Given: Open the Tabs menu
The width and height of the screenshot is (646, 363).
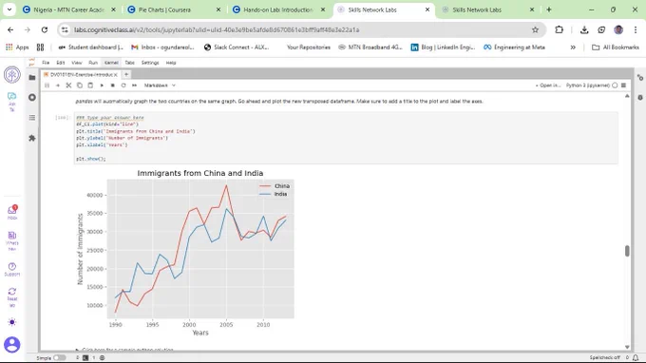Looking at the screenshot, I should 130,63.
